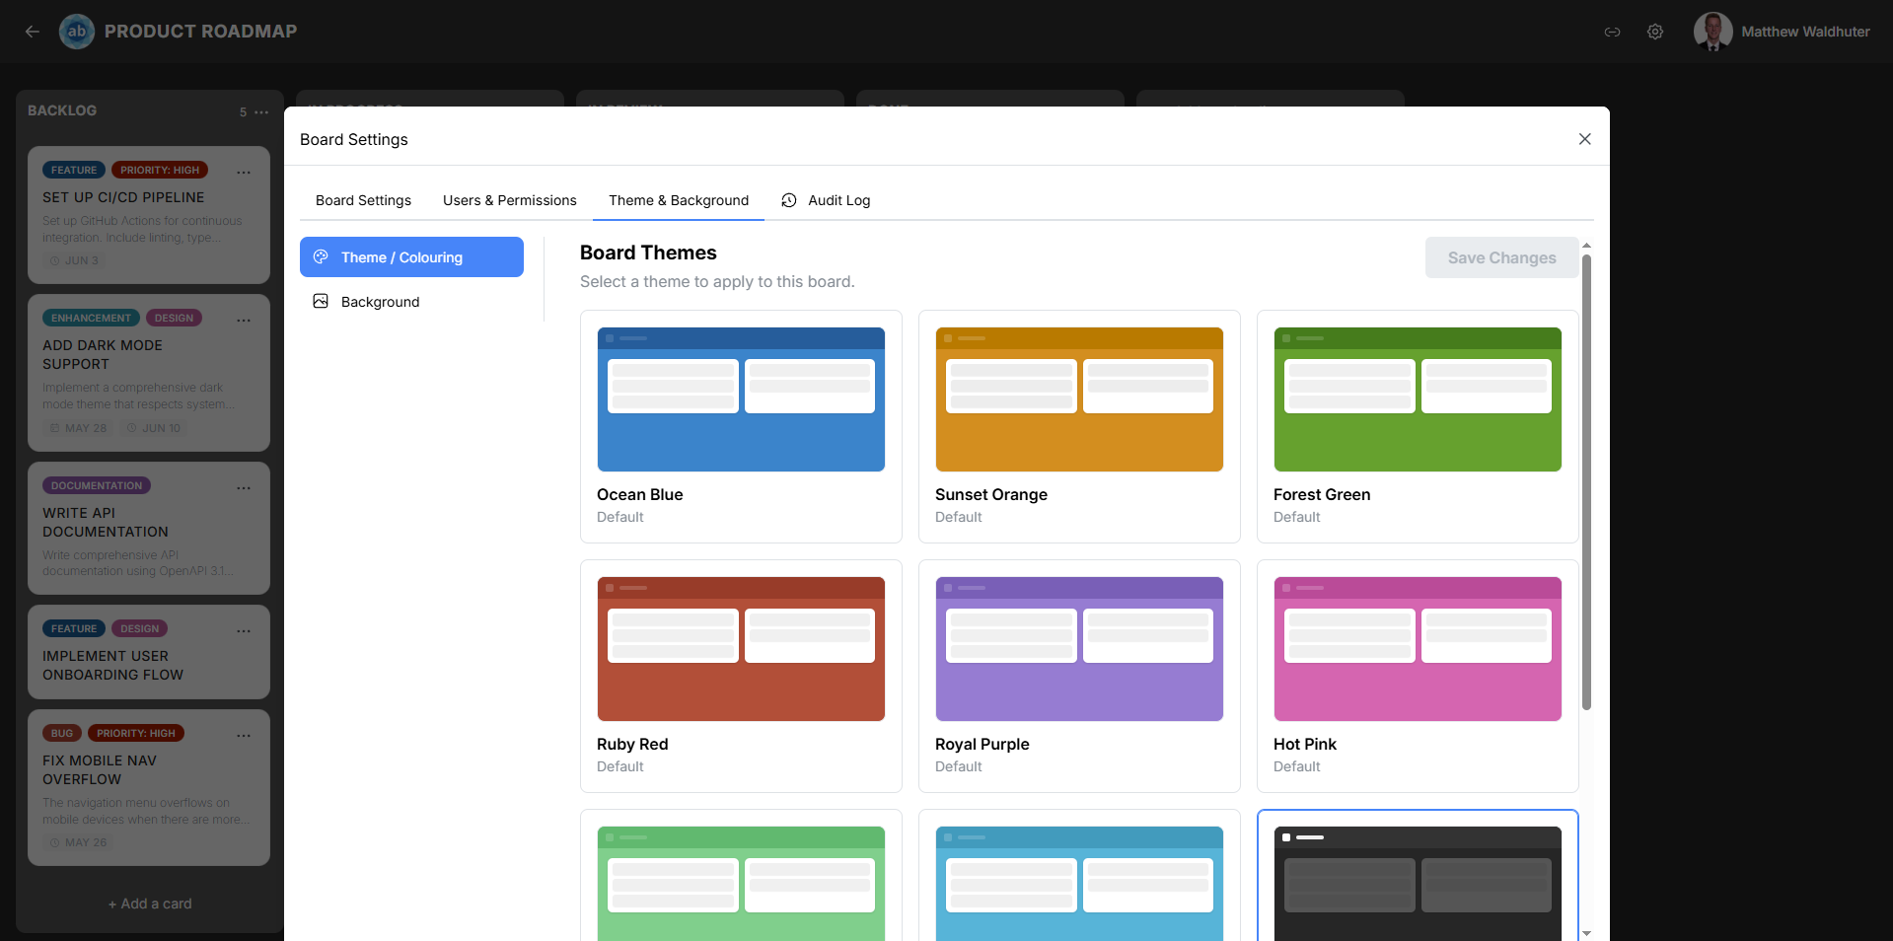This screenshot has height=941, width=1893.
Task: Open the Set Up CI/CD Pipeline card
Action: click(149, 215)
